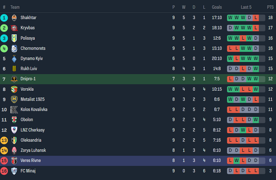Click the Kryvbas team logo
The width and height of the screenshot is (276, 180).
(14, 28)
